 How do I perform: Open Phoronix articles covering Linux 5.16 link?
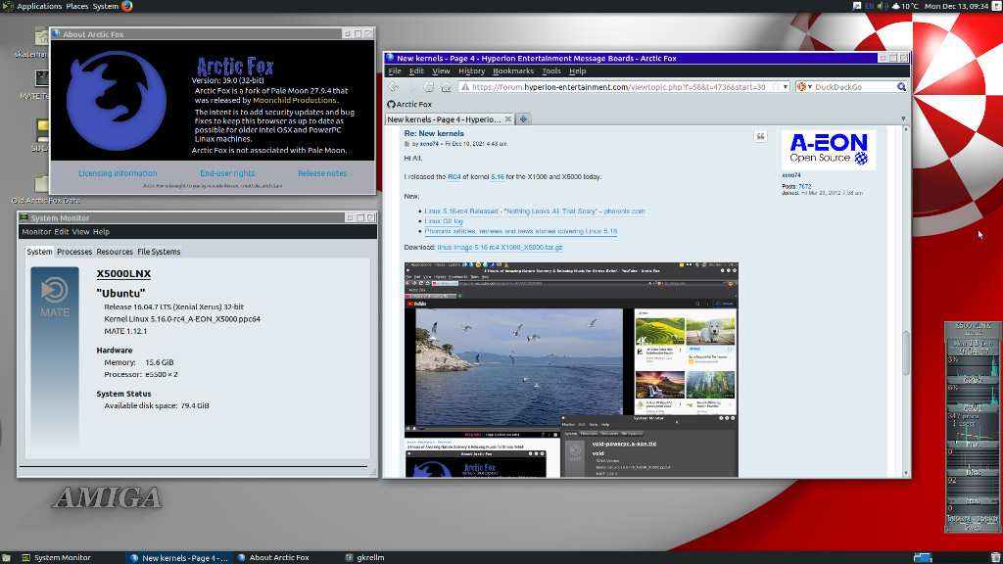pos(521,231)
